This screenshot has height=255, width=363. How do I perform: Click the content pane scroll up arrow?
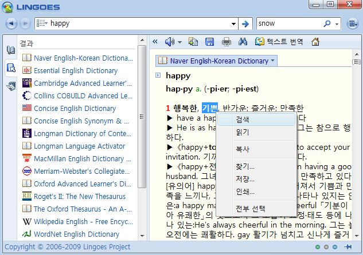pos(357,54)
